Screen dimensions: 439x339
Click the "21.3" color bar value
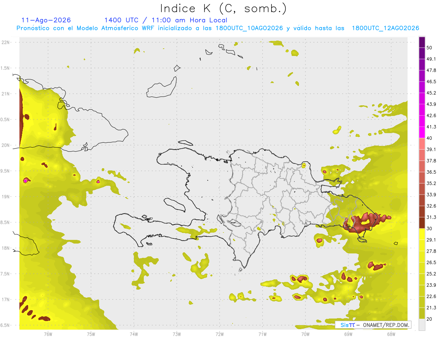click(x=431, y=308)
